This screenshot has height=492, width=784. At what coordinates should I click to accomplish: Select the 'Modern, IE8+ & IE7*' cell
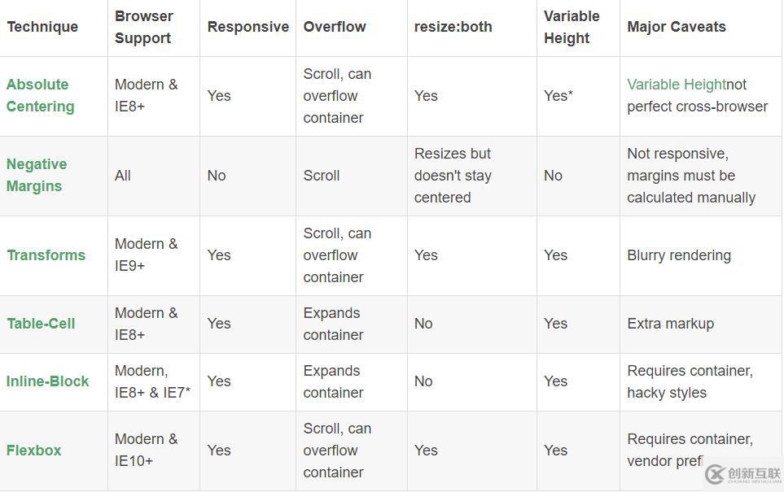pyautogui.click(x=152, y=381)
